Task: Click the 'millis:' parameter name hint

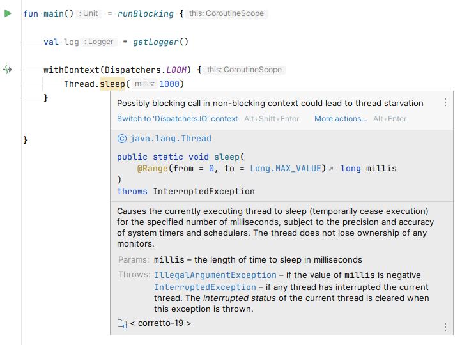Action: coord(145,84)
